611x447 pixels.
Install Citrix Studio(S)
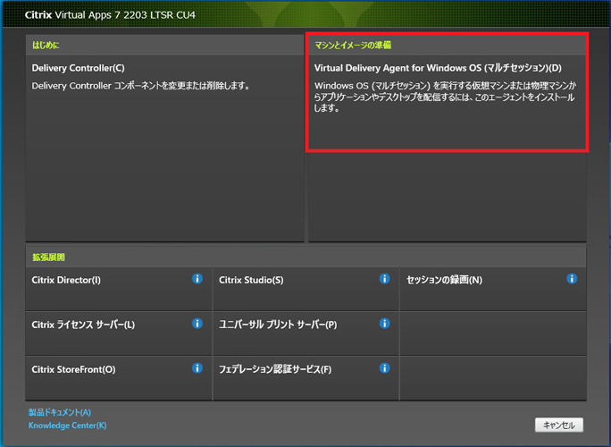[251, 280]
